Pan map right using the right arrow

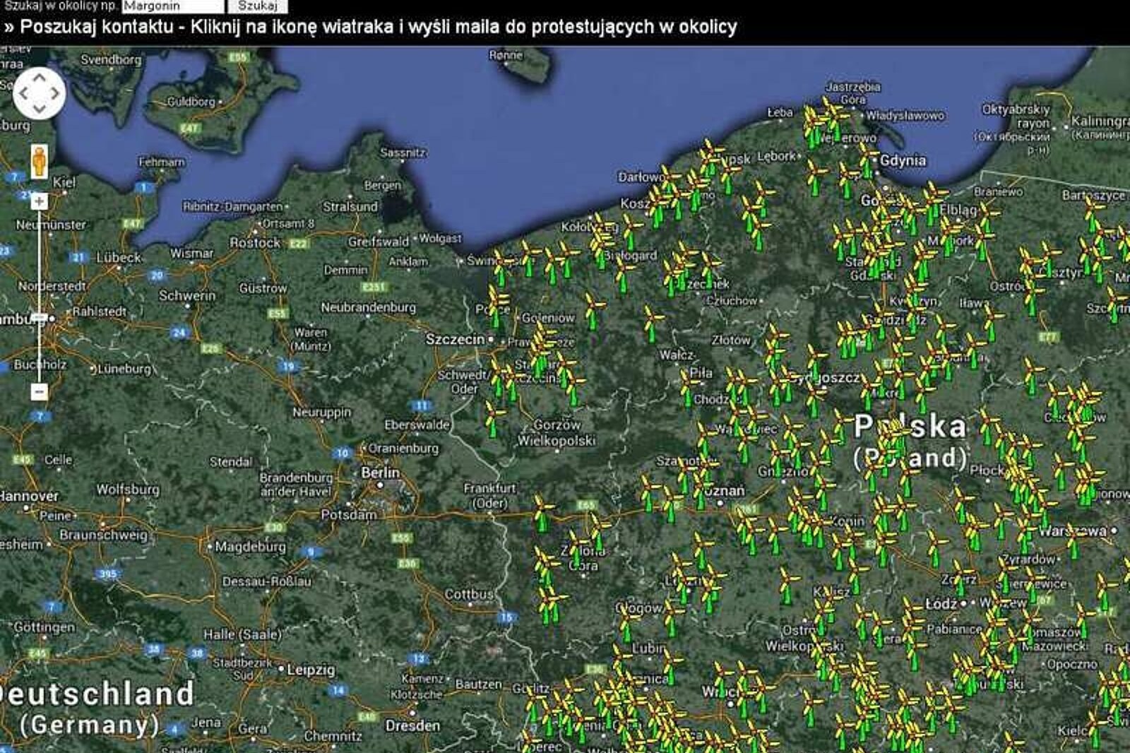pyautogui.click(x=54, y=93)
